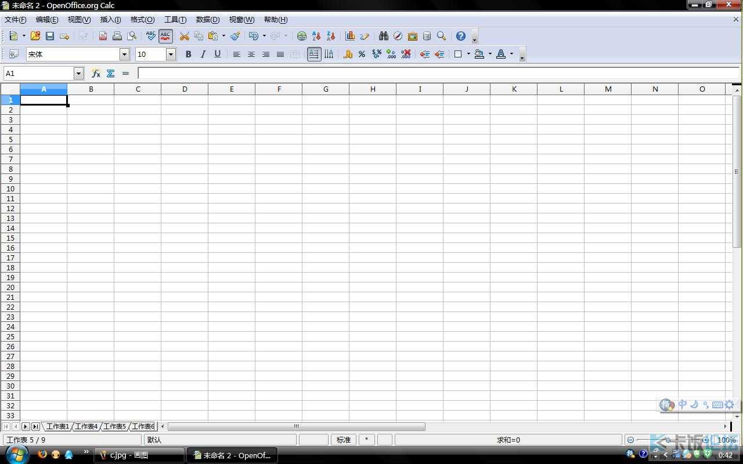Cut selection with the scissors icon
The width and height of the screenshot is (743, 464).
[x=185, y=36]
